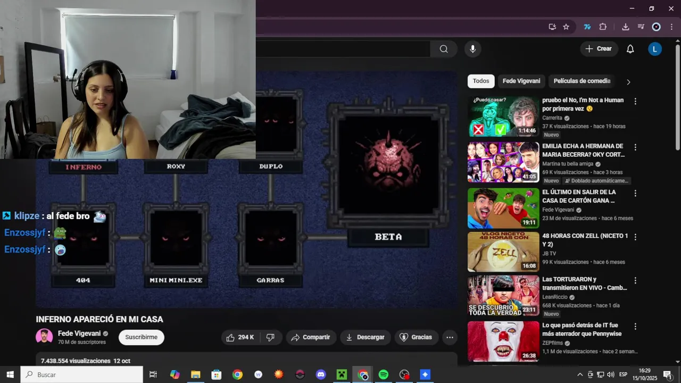Viewport: 681px width, 383px height.
Task: Open options for '48 HORAS CON ZELL' video
Action: point(635,237)
